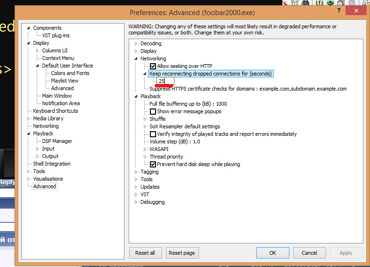370x267 pixels.
Task: Expand the Input node arrow
Action: point(38,149)
